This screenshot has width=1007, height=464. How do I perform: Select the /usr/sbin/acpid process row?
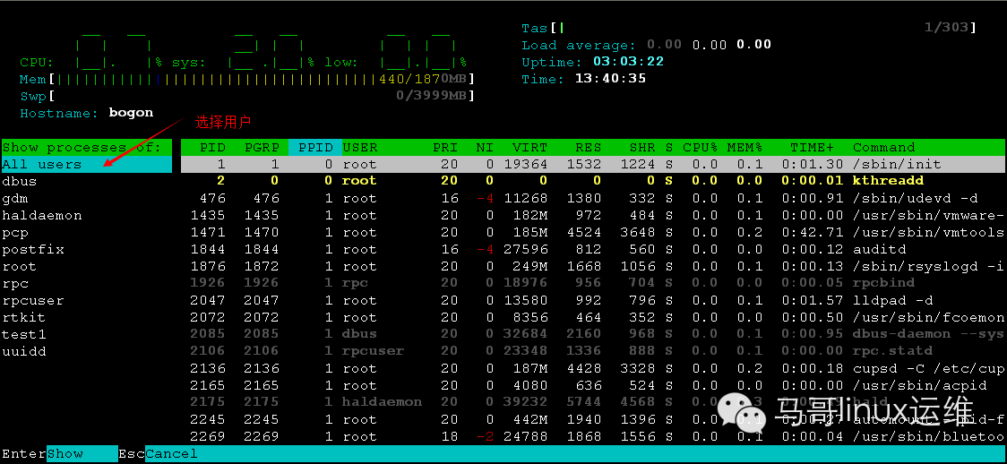click(x=593, y=386)
